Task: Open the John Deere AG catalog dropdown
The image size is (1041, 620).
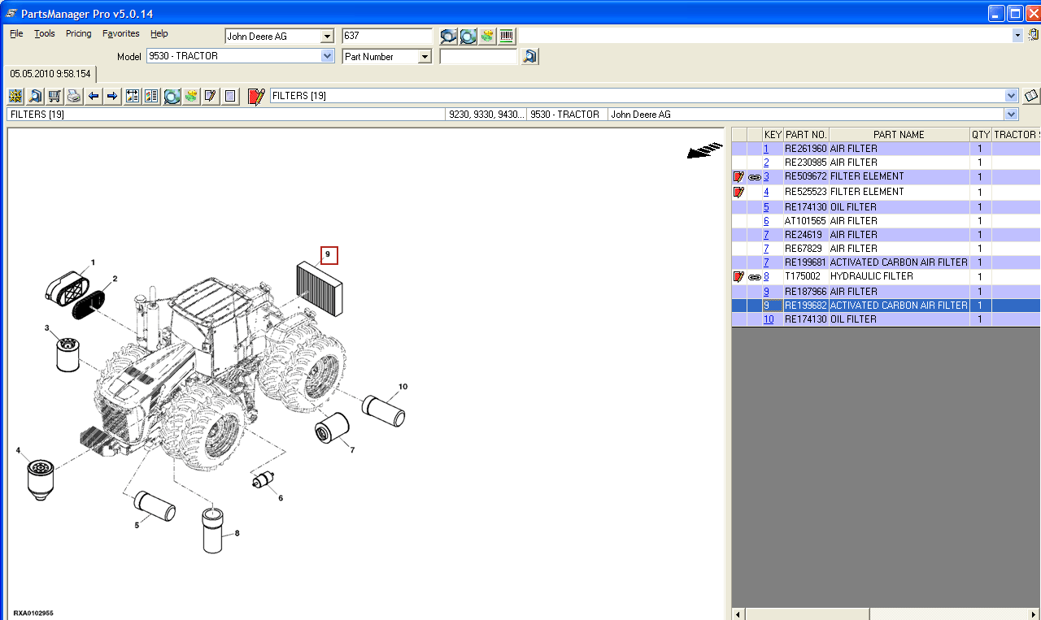Action: [328, 37]
